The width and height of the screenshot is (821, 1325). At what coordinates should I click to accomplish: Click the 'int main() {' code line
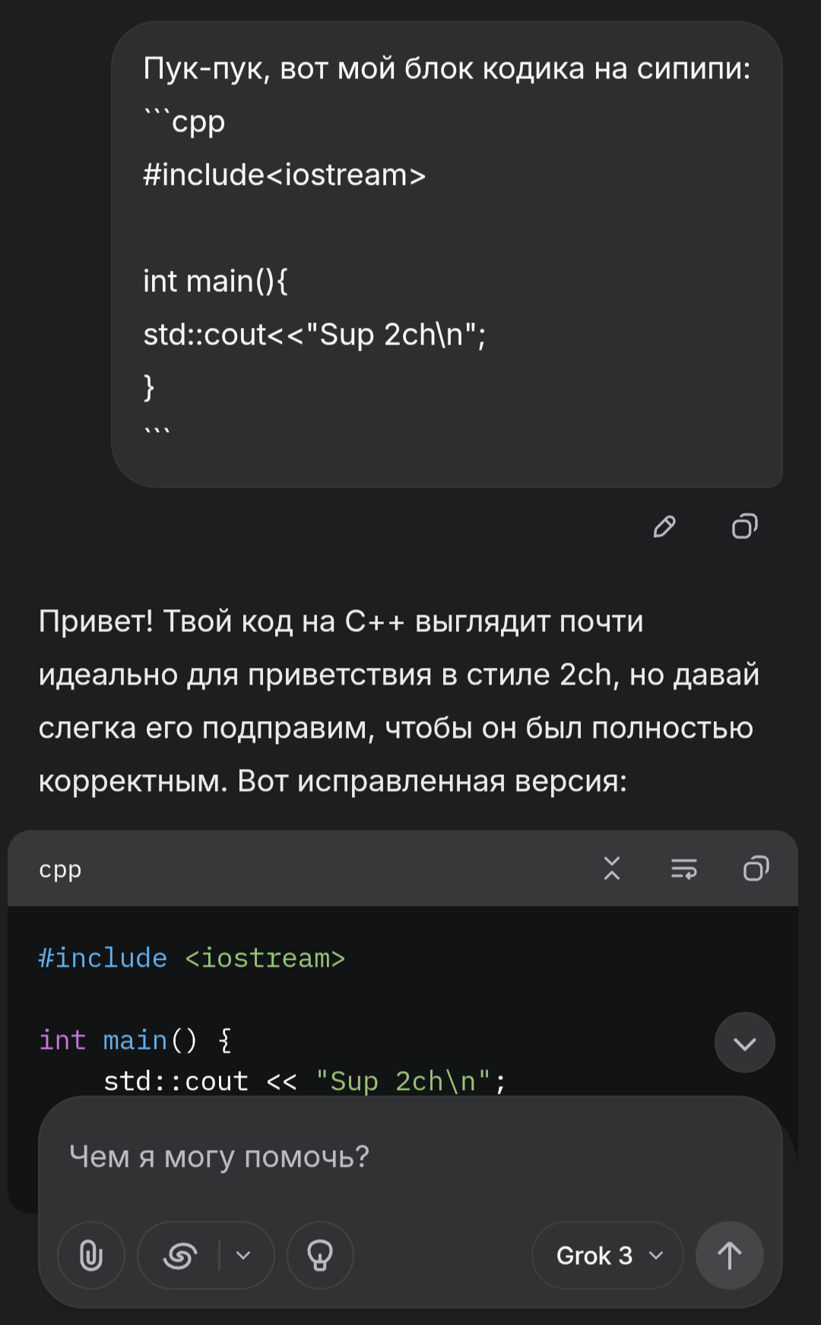click(x=135, y=1040)
